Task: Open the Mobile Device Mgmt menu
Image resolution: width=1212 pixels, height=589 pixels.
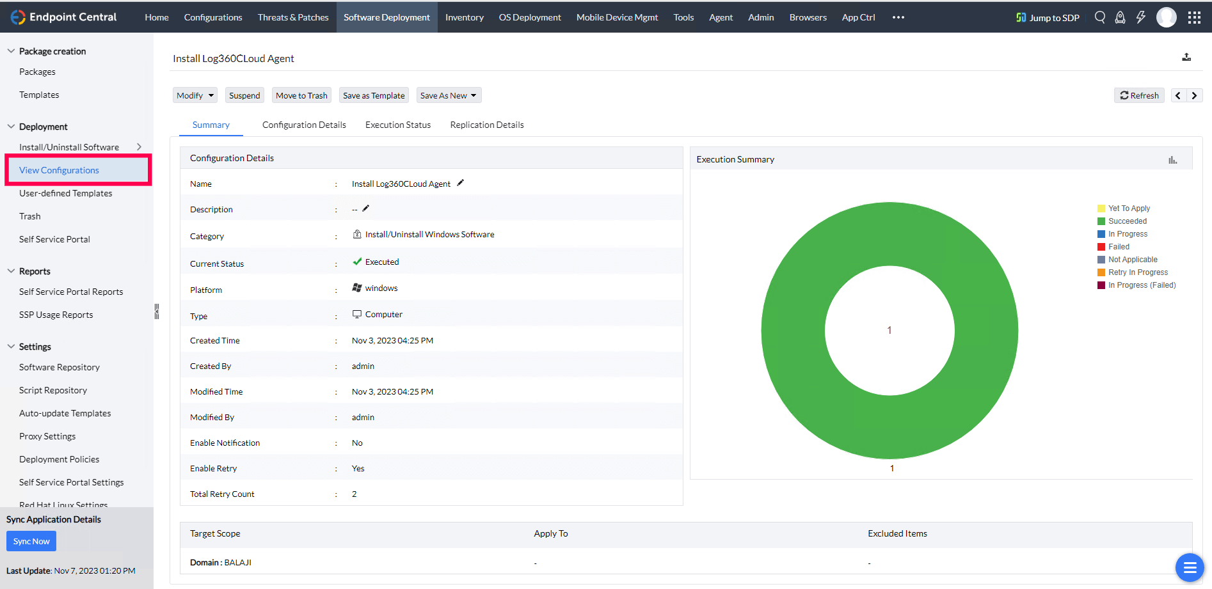Action: tap(617, 17)
